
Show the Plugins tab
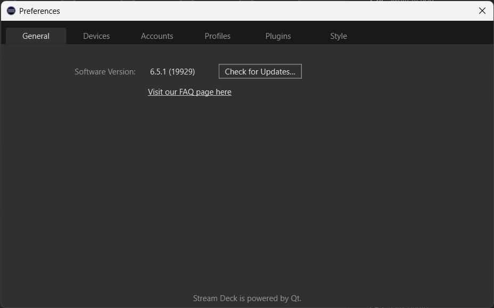pyautogui.click(x=278, y=36)
